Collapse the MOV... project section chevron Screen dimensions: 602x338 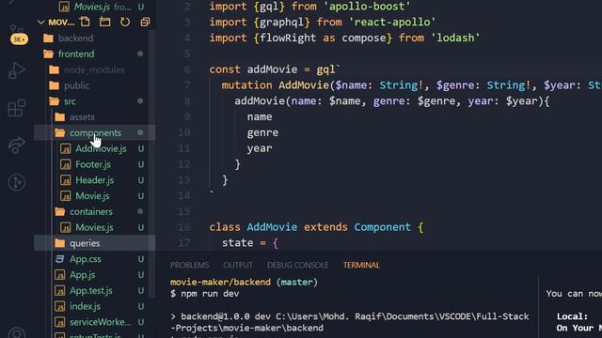[41, 23]
